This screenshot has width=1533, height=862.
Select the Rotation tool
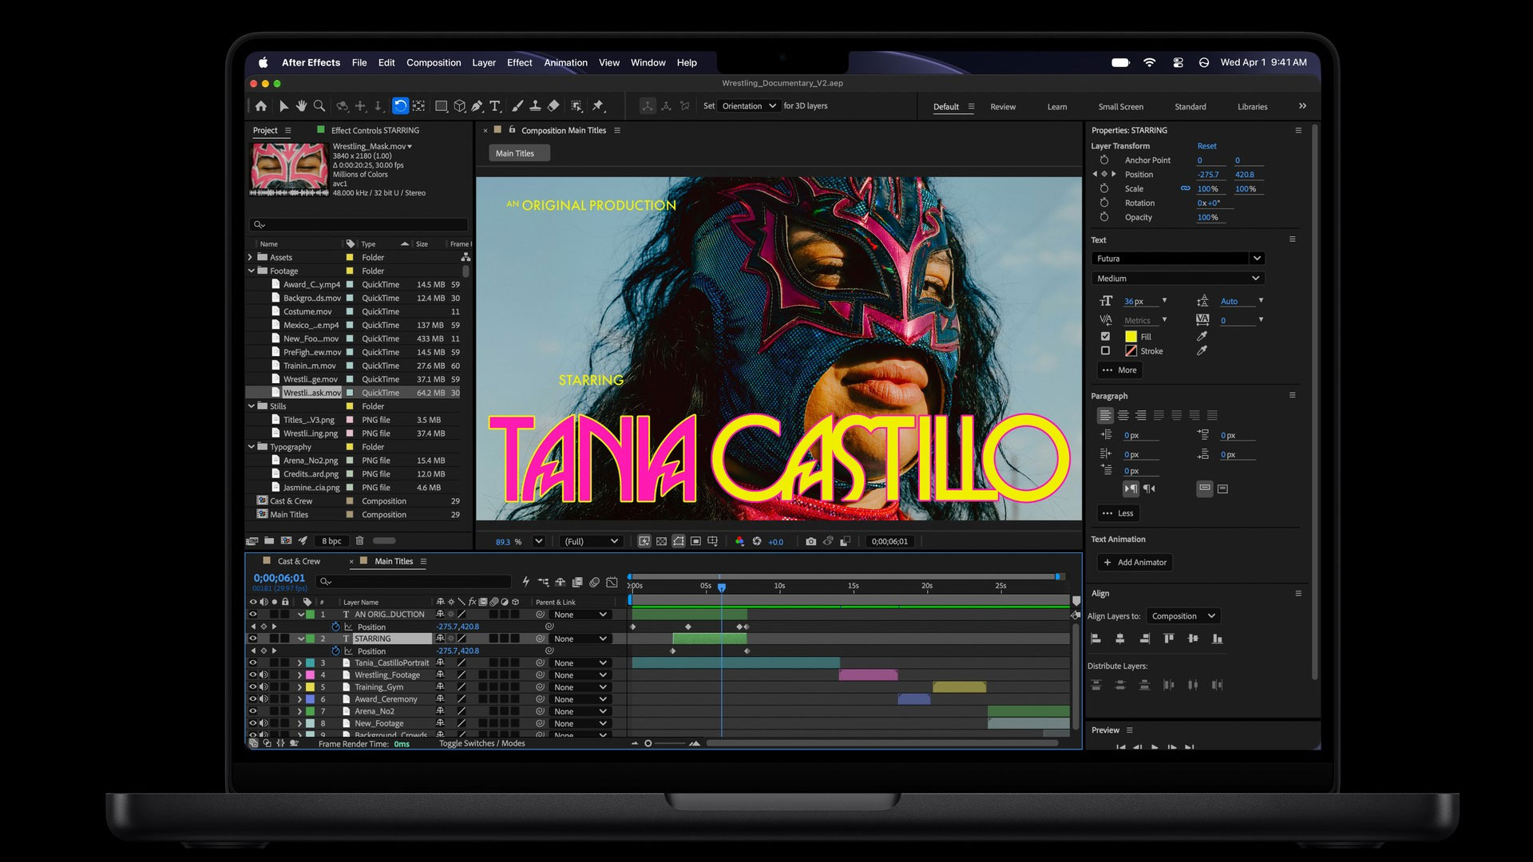pyautogui.click(x=400, y=105)
